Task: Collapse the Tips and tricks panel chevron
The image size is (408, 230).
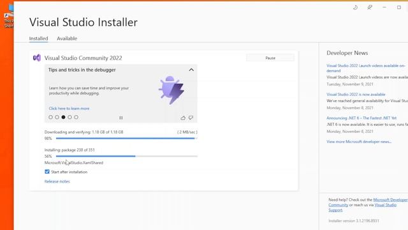Action: 191,70
